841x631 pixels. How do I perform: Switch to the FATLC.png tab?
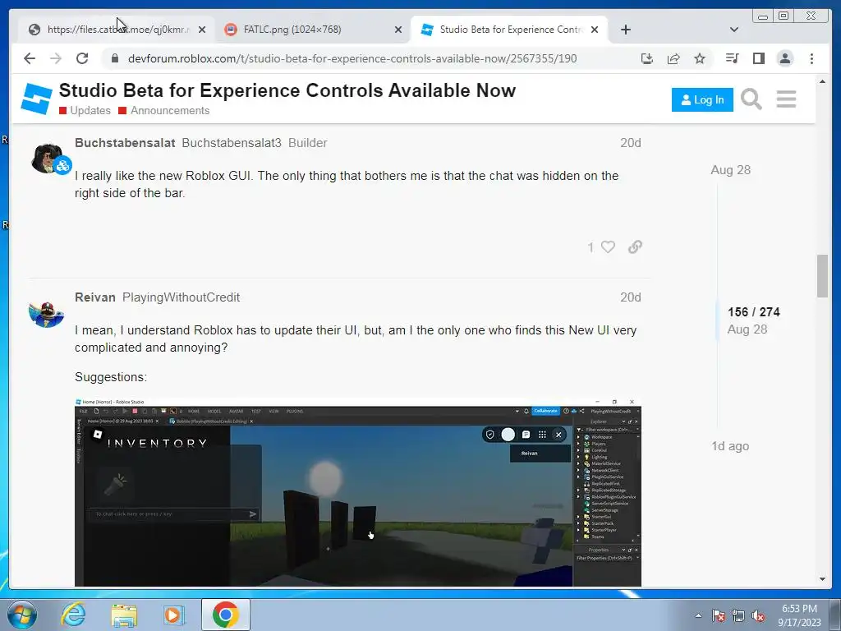tap(313, 30)
